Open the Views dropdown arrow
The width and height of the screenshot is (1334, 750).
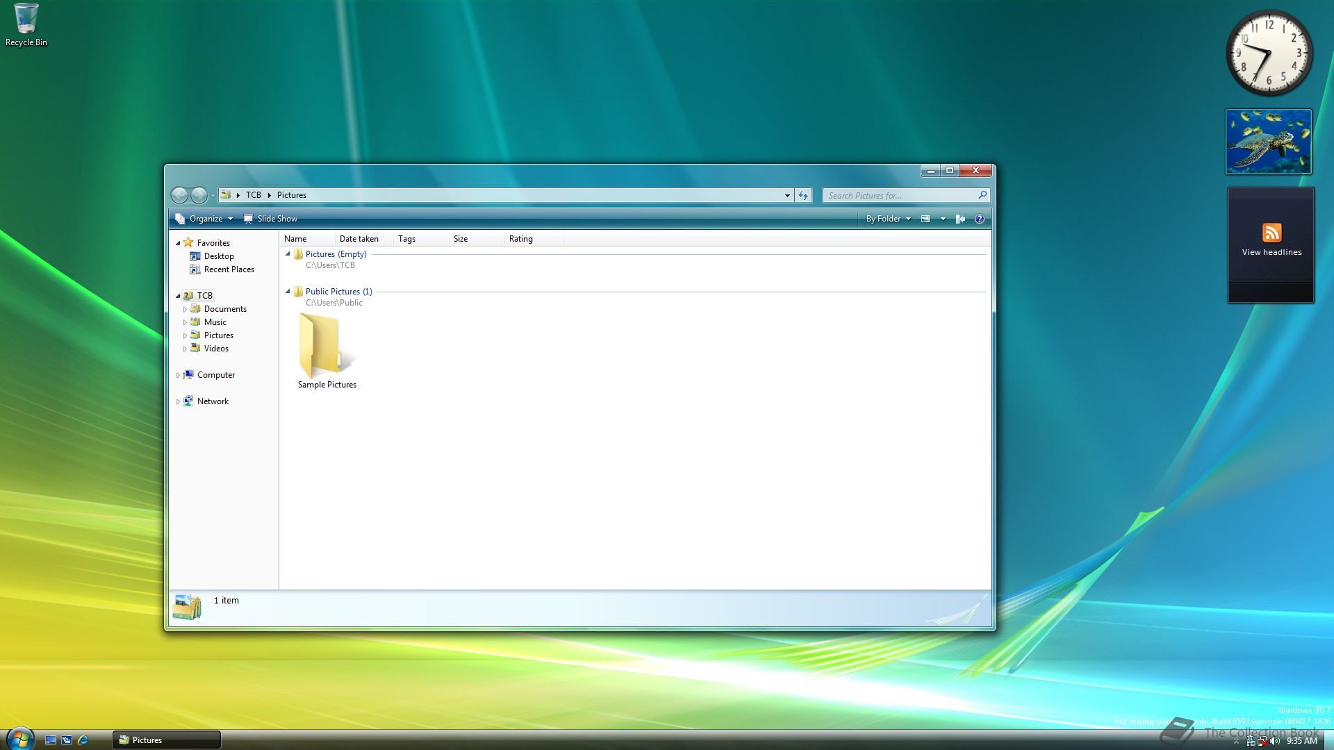coord(943,219)
